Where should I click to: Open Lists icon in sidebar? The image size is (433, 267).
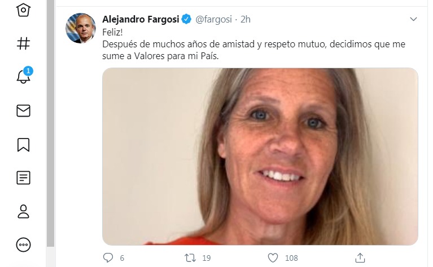tap(23, 178)
